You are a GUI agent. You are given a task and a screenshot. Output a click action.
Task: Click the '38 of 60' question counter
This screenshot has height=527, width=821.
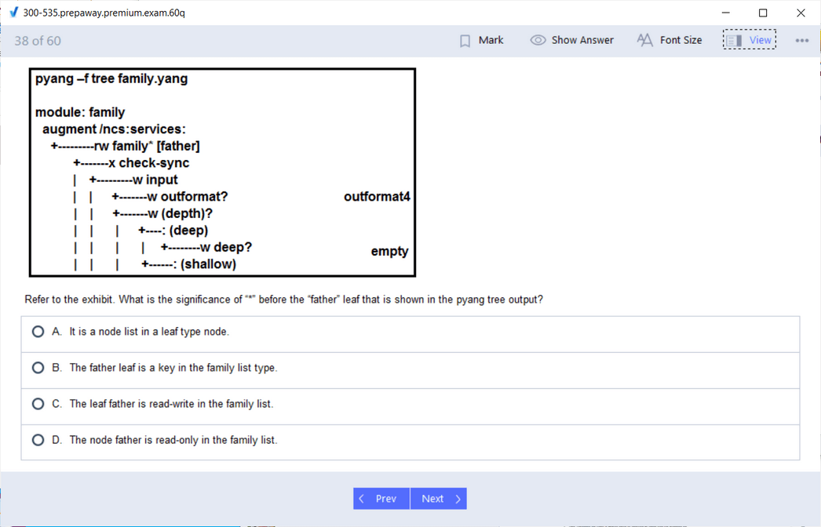[x=38, y=41]
